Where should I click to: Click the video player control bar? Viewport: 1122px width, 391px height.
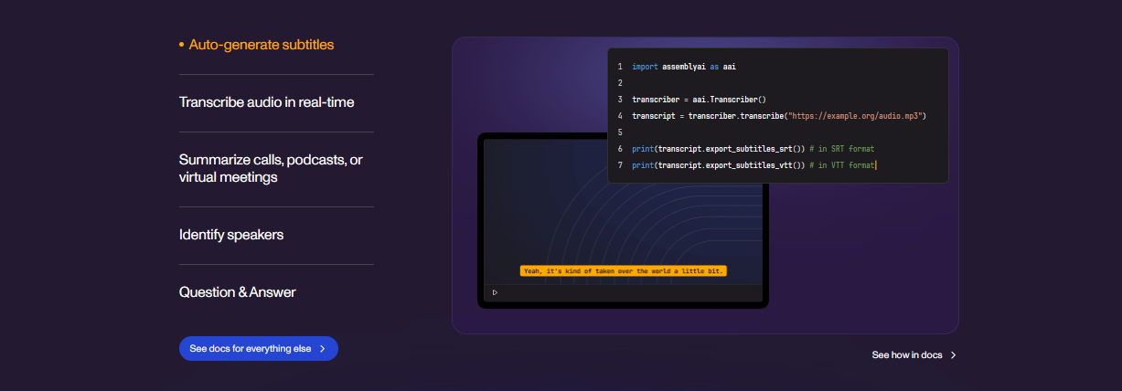click(623, 292)
